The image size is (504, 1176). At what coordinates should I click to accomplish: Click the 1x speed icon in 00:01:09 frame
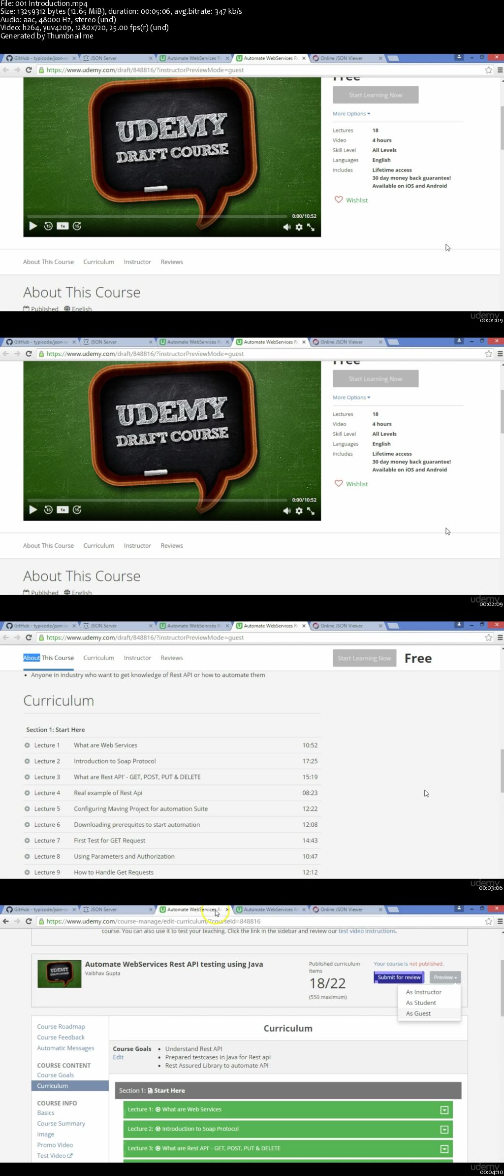coord(63,226)
